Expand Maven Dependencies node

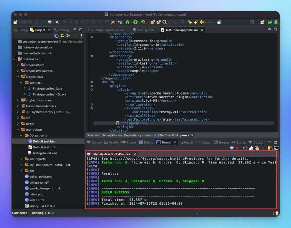click(18, 106)
